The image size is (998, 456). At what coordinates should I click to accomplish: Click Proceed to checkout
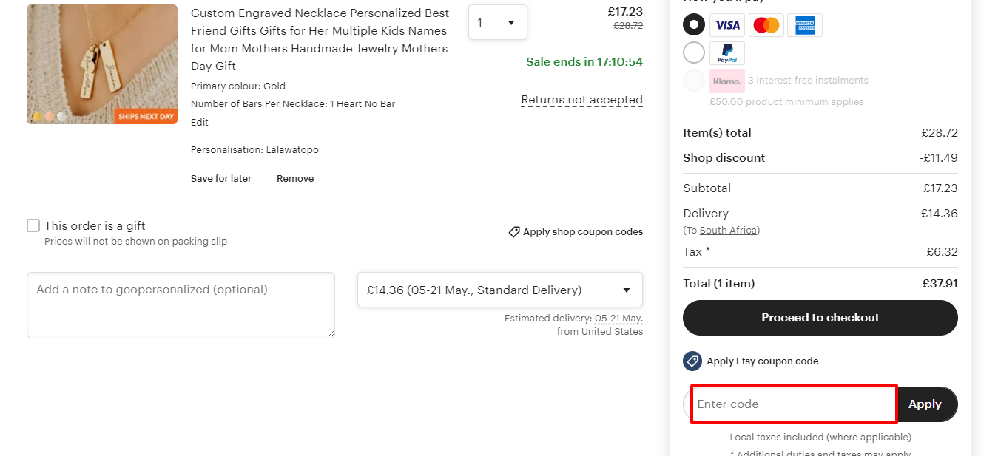tap(820, 318)
